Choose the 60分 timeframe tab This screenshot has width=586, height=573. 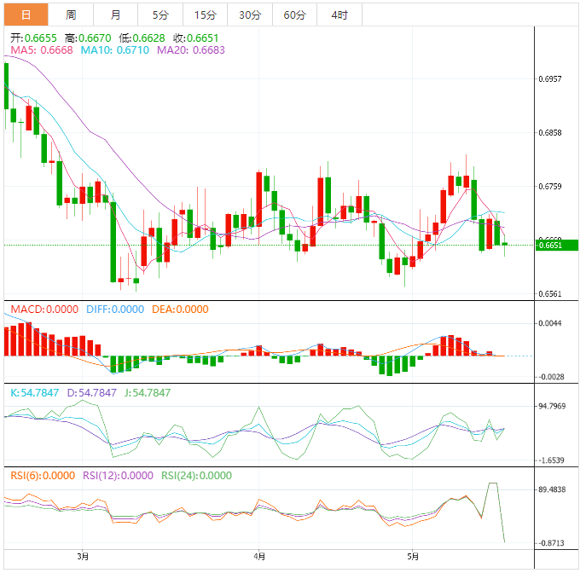(294, 15)
